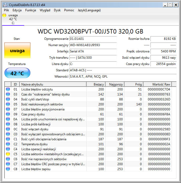Open the Edycja menu

pos(17,10)
